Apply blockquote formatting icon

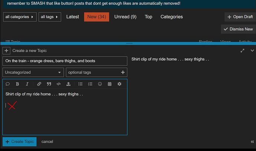click(49, 84)
